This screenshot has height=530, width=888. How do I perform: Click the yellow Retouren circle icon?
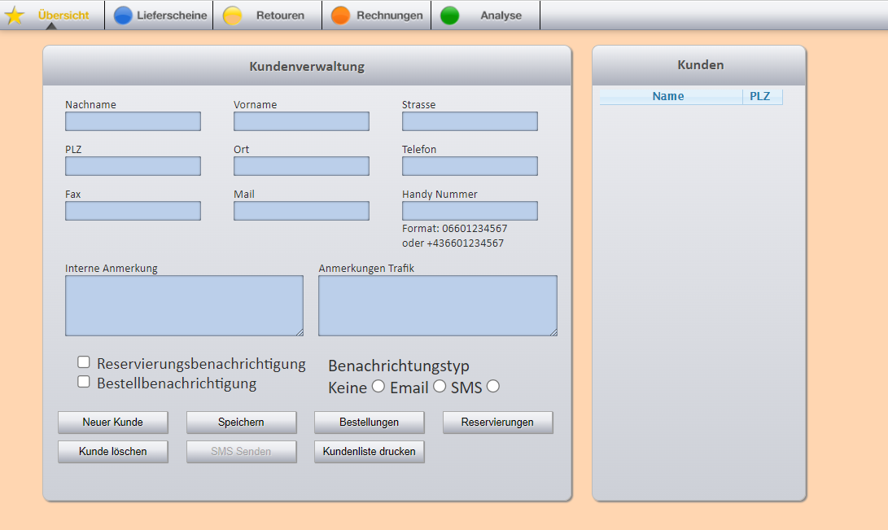pyautogui.click(x=233, y=15)
